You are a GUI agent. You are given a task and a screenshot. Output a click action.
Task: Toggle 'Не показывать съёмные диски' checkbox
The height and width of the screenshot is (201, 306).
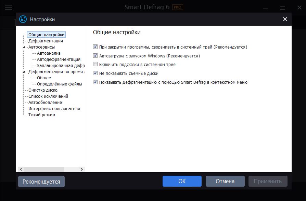[x=95, y=73]
